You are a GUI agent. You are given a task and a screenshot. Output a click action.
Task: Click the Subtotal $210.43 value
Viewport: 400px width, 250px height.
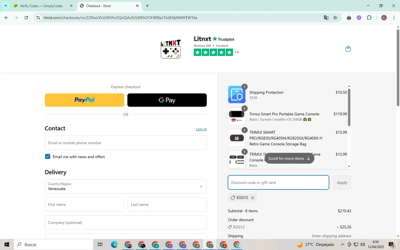(344, 211)
